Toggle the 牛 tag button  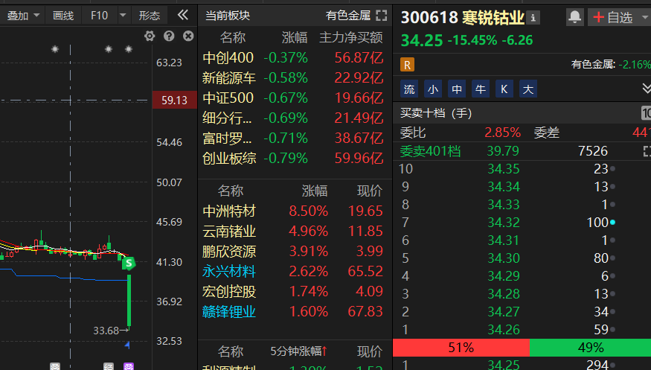[481, 89]
